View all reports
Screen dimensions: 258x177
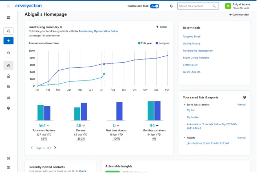point(241,138)
